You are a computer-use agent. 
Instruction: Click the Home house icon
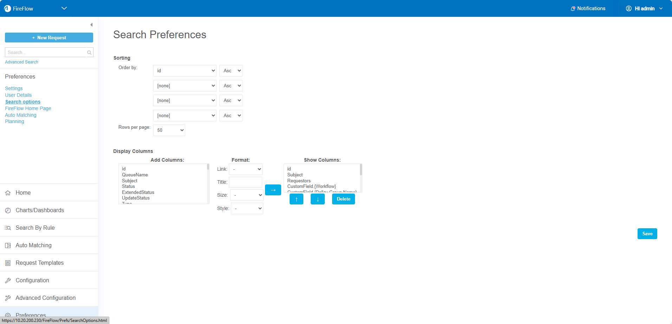8,193
